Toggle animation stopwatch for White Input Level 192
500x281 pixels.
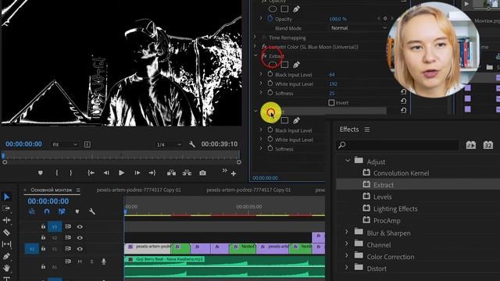(270, 84)
